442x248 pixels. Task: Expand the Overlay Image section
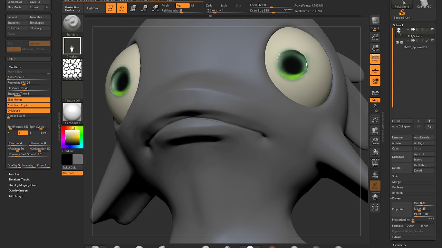18,190
